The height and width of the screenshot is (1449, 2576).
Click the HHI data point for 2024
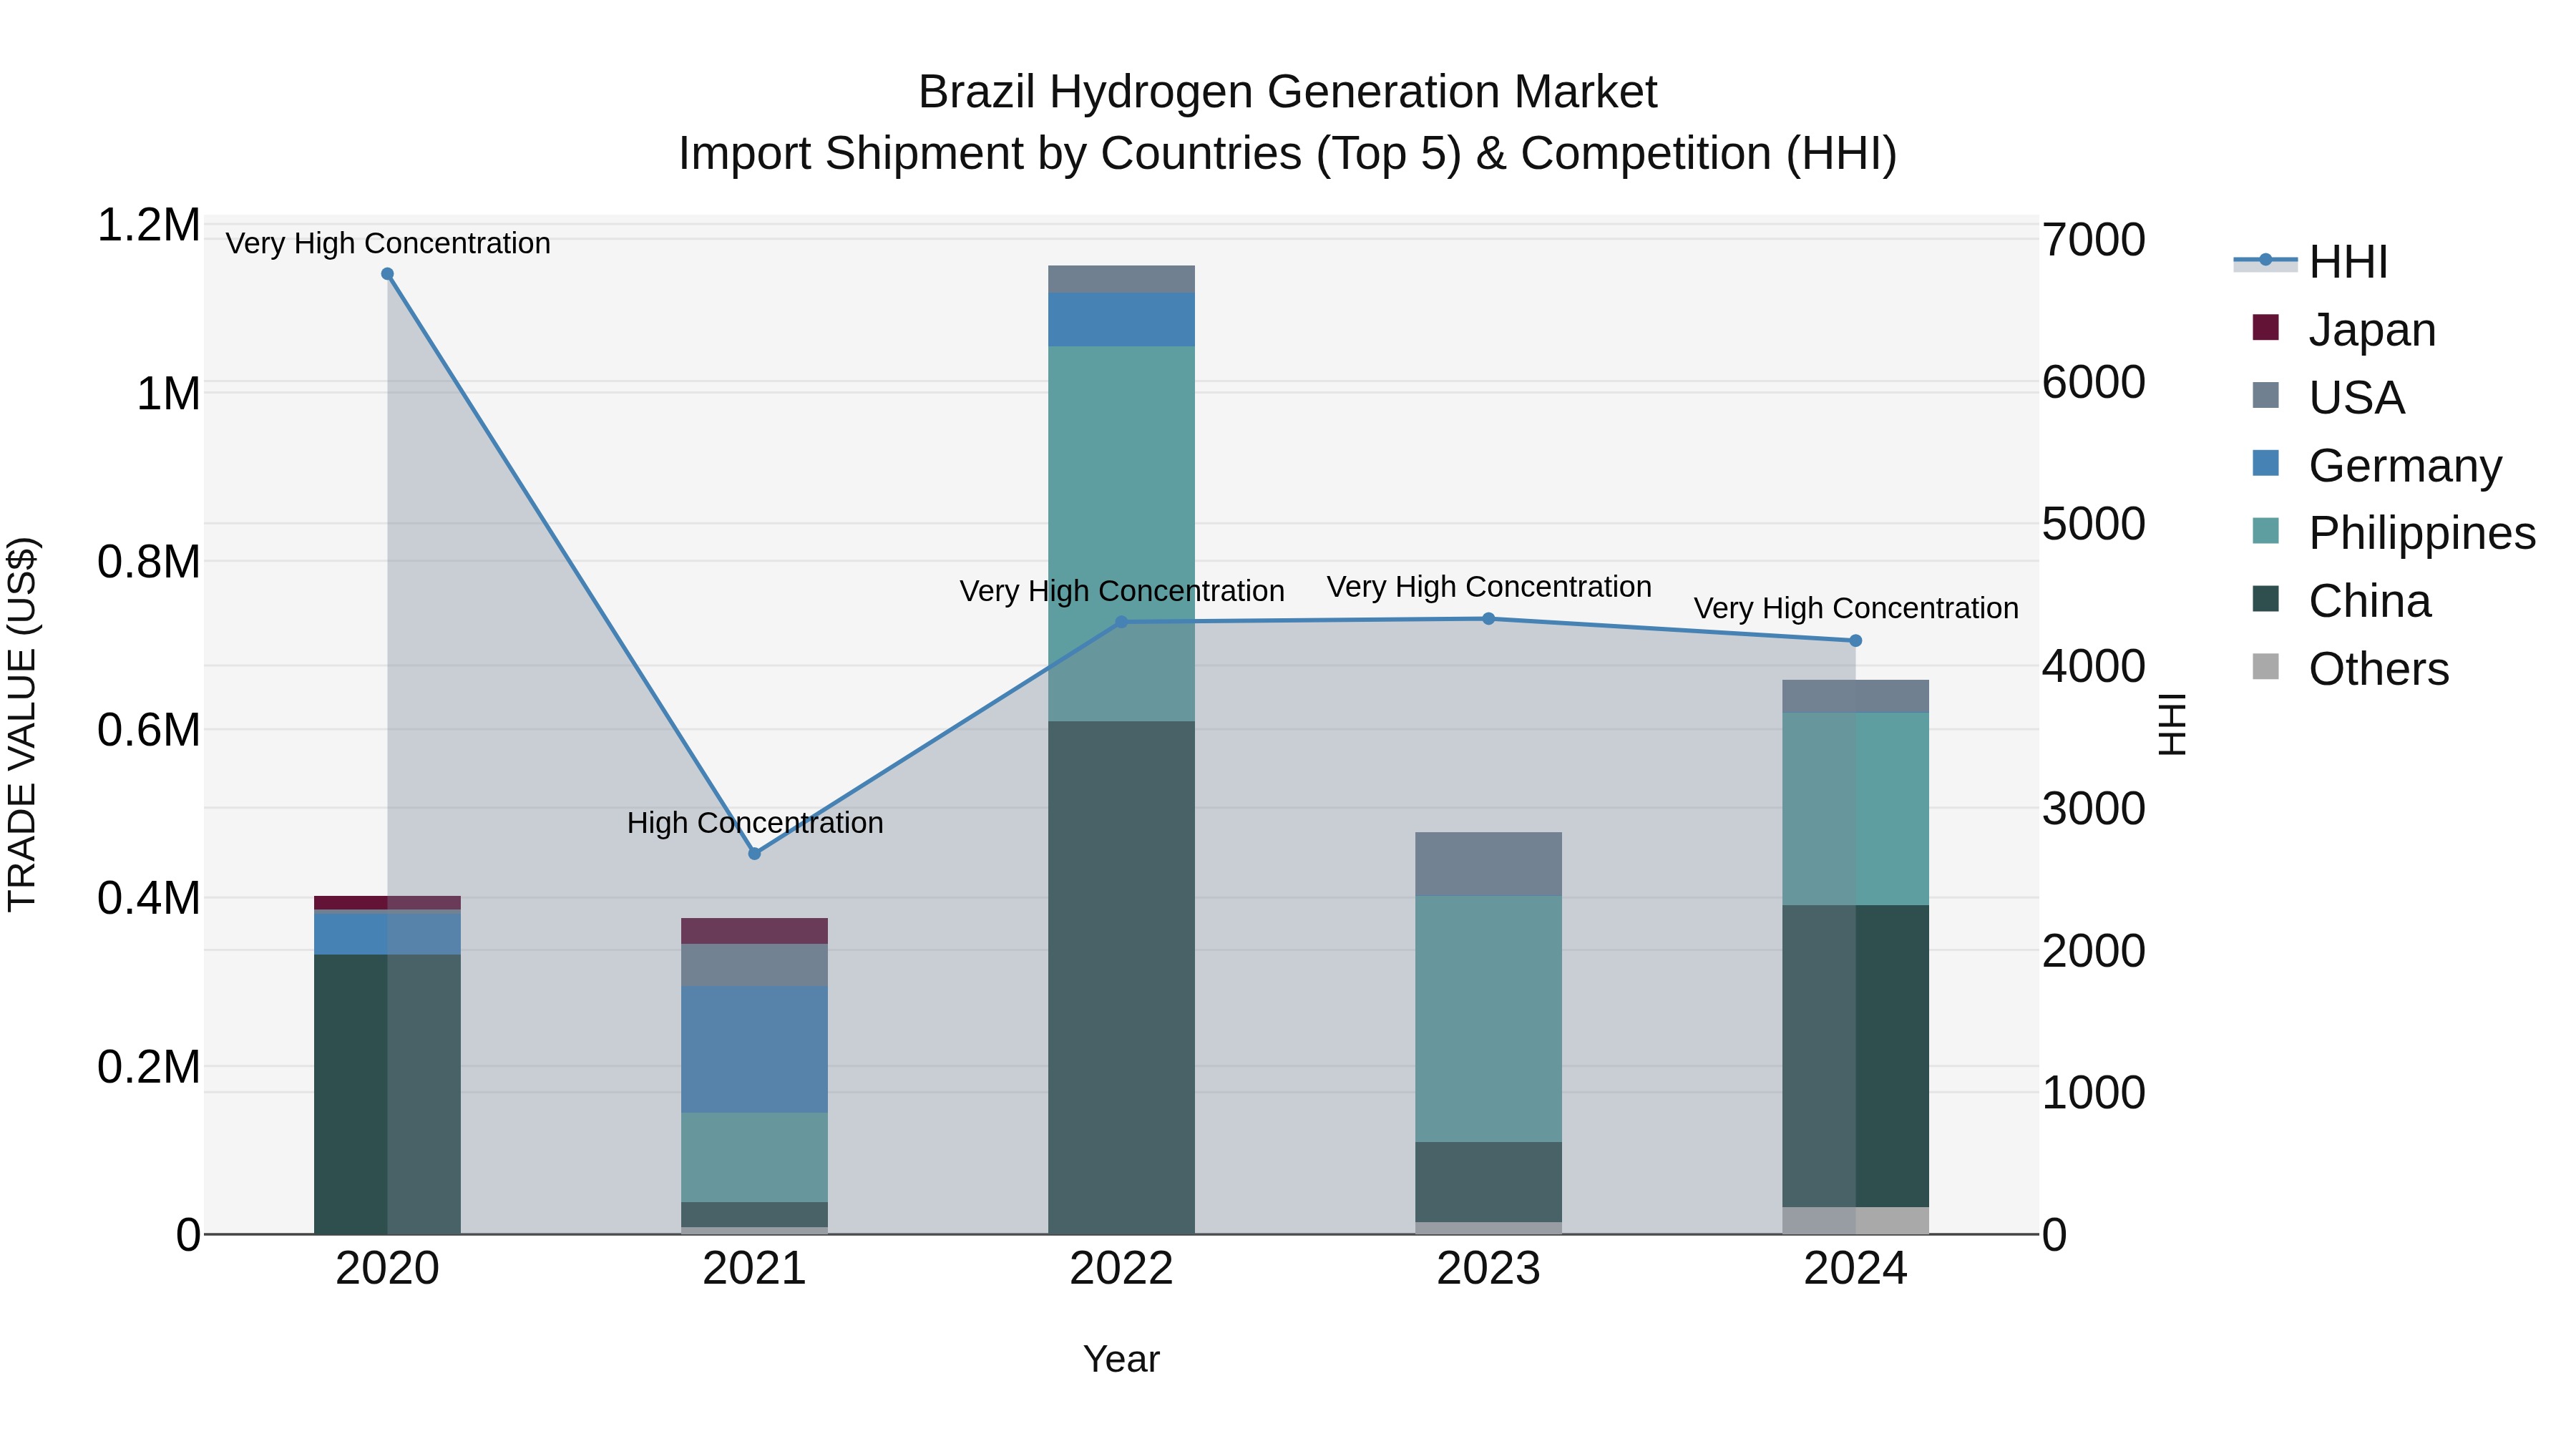[1855, 640]
